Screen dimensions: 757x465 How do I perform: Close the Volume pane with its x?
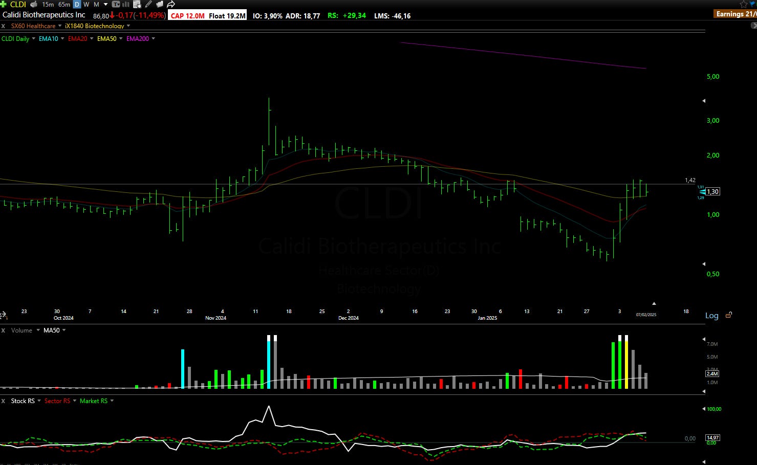(x=3, y=330)
